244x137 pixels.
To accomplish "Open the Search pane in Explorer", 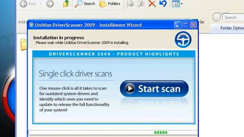I will (x=85, y=3).
